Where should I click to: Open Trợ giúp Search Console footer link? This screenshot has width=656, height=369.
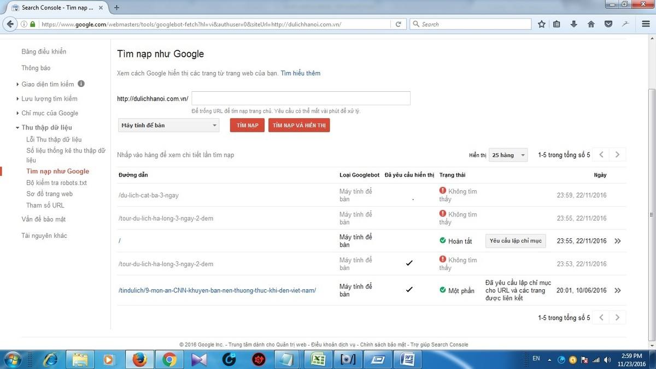point(439,344)
